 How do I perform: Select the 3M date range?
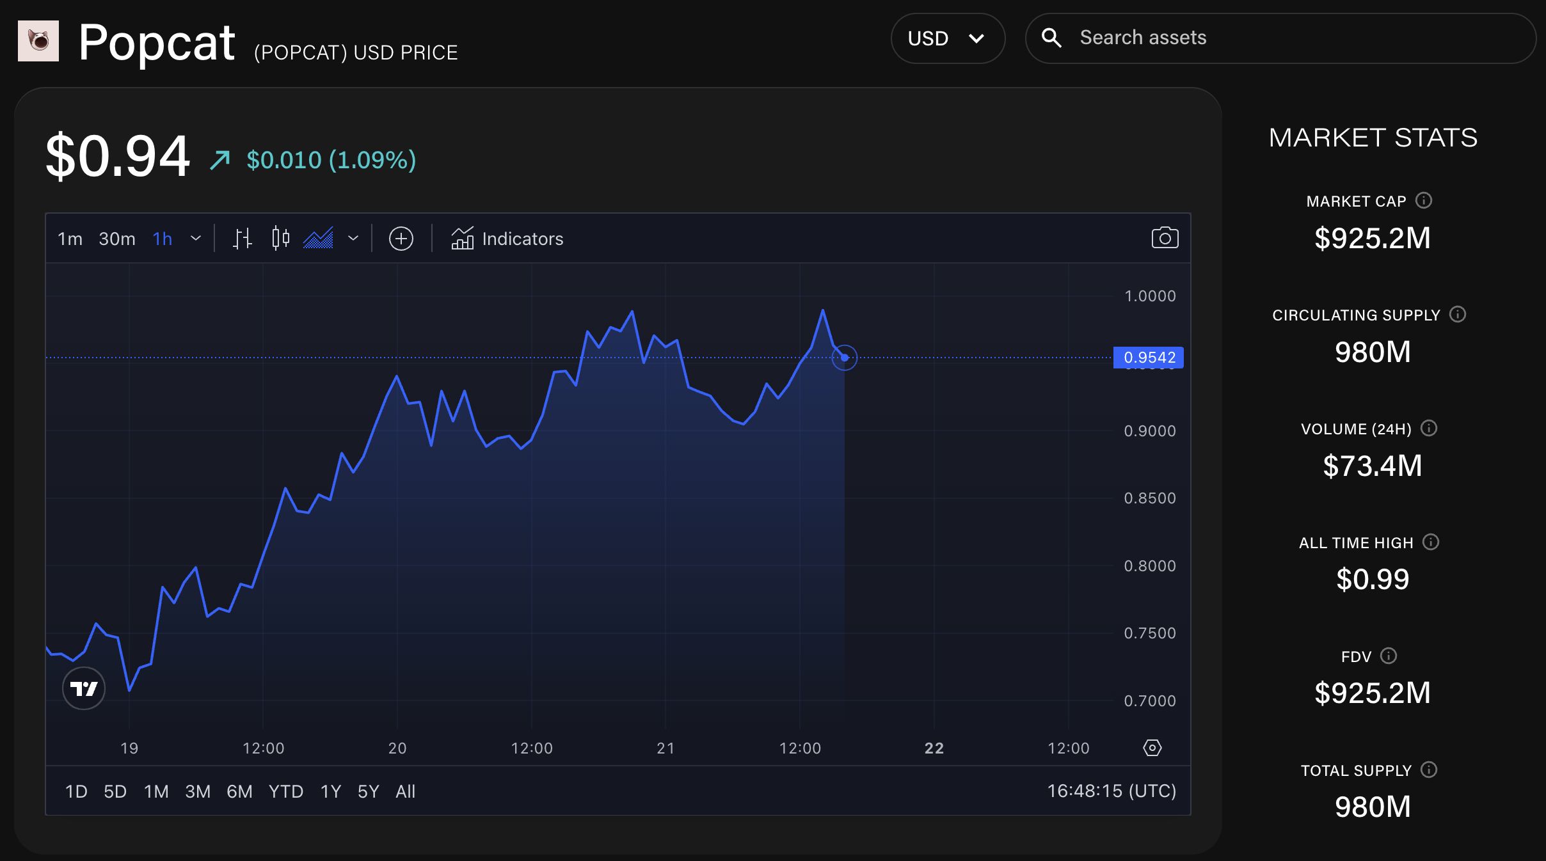pos(198,792)
